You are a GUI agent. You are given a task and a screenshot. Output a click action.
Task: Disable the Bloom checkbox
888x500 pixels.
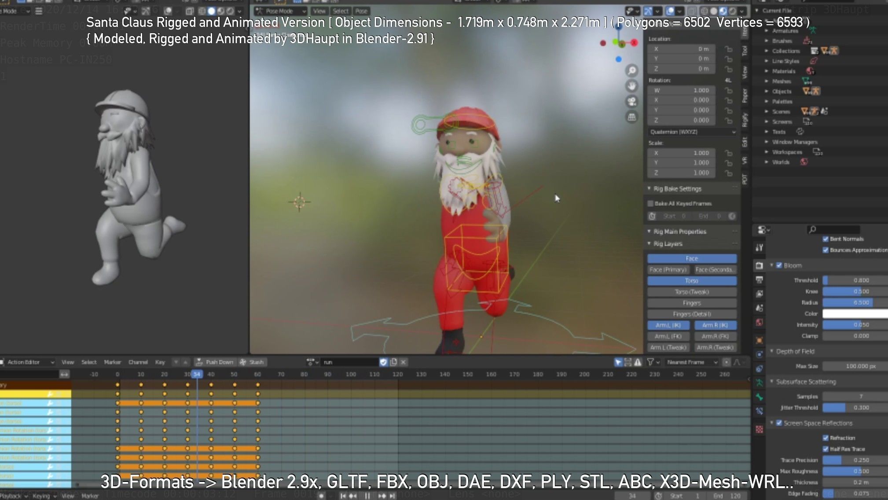click(x=779, y=265)
